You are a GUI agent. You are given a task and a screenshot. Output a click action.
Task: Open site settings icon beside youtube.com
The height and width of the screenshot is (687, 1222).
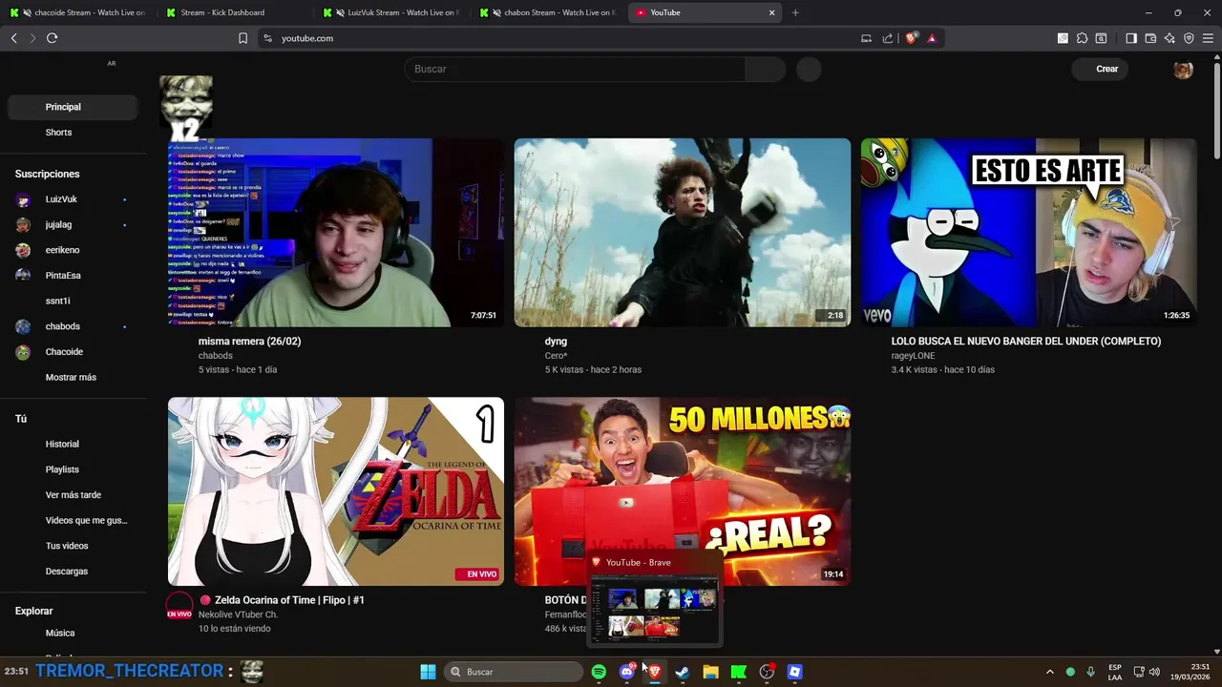click(x=267, y=38)
